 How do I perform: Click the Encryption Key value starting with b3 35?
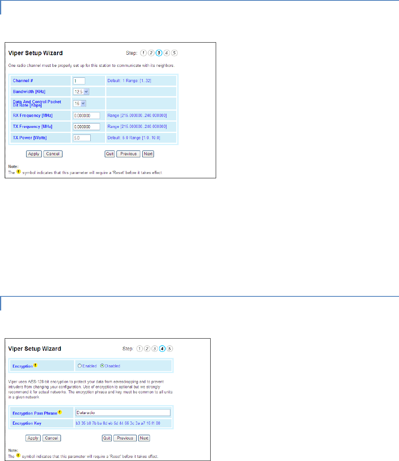[x=118, y=423]
